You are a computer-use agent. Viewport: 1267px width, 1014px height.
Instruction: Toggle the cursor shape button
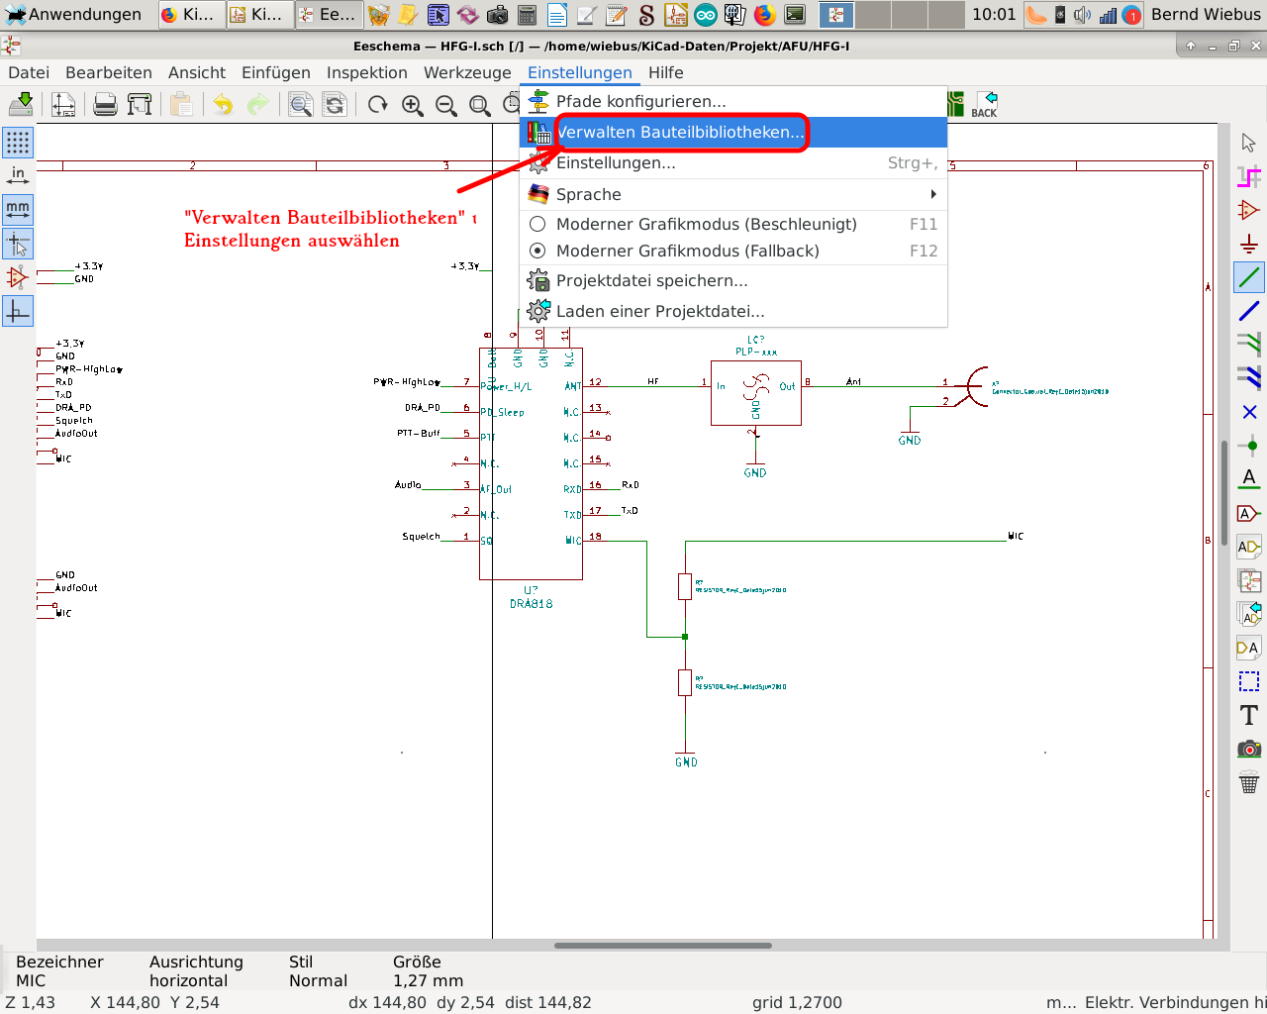coord(18,244)
